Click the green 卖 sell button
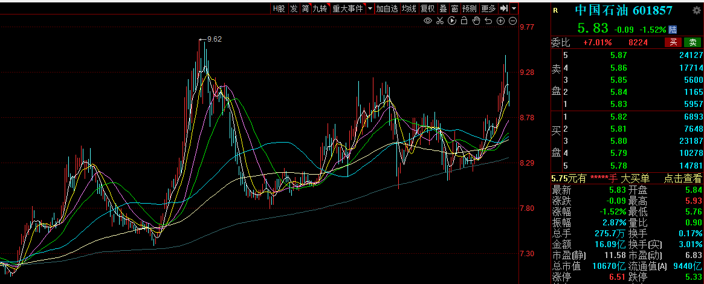704x284 pixels. 693,43
